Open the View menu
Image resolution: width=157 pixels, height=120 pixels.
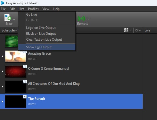(x=46, y=9)
